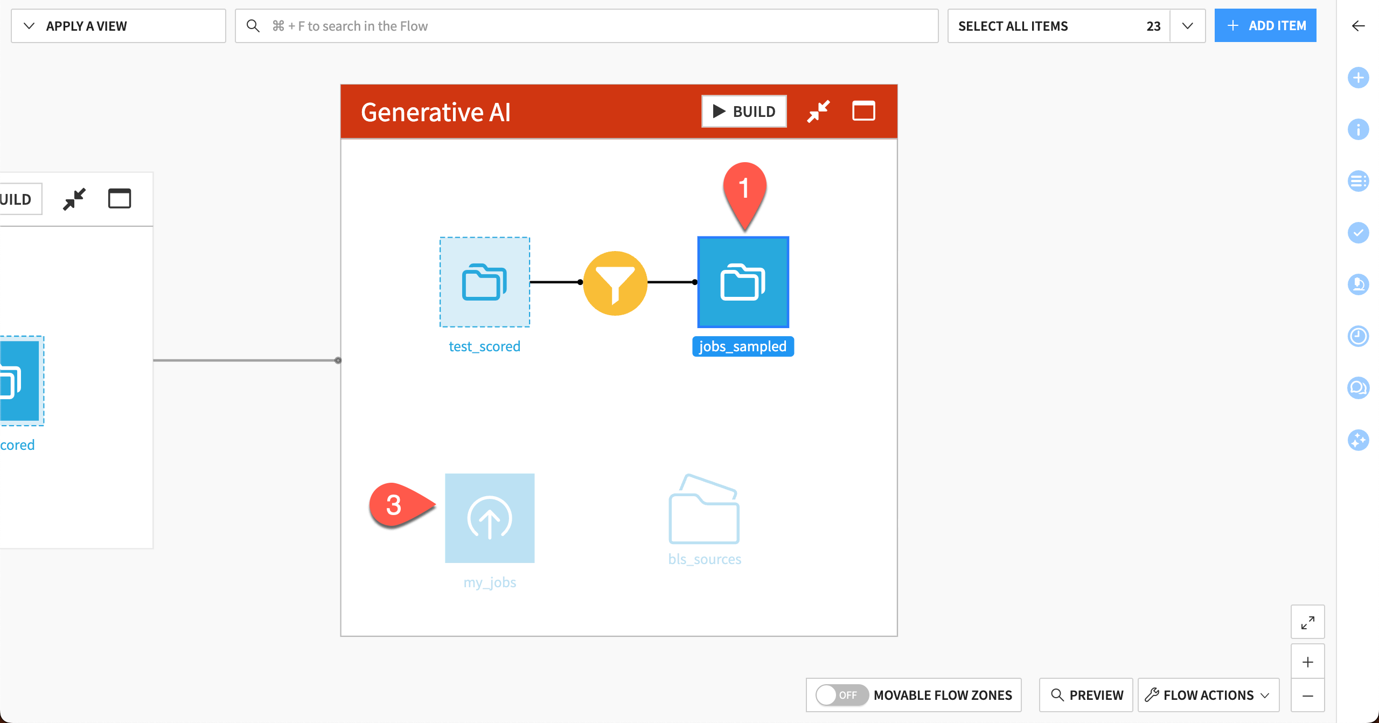The width and height of the screenshot is (1379, 723).
Task: Click Build in Generative AI zone
Action: [744, 112]
